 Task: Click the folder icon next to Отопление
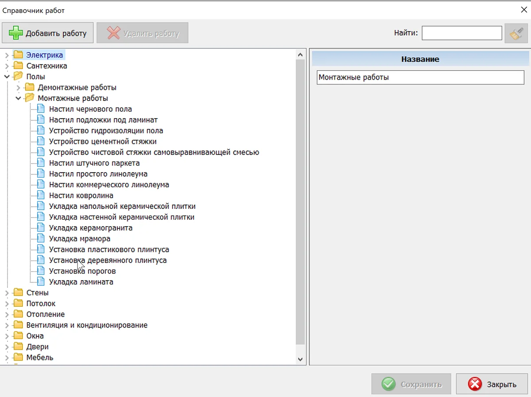[x=18, y=314]
